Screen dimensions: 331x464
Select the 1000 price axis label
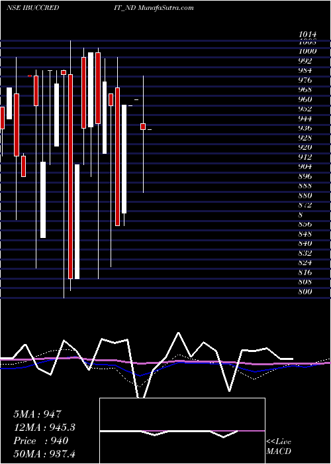pyautogui.click(x=308, y=51)
